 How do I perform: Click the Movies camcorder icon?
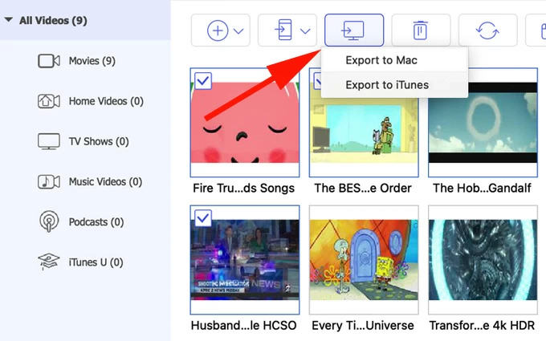[x=49, y=61]
